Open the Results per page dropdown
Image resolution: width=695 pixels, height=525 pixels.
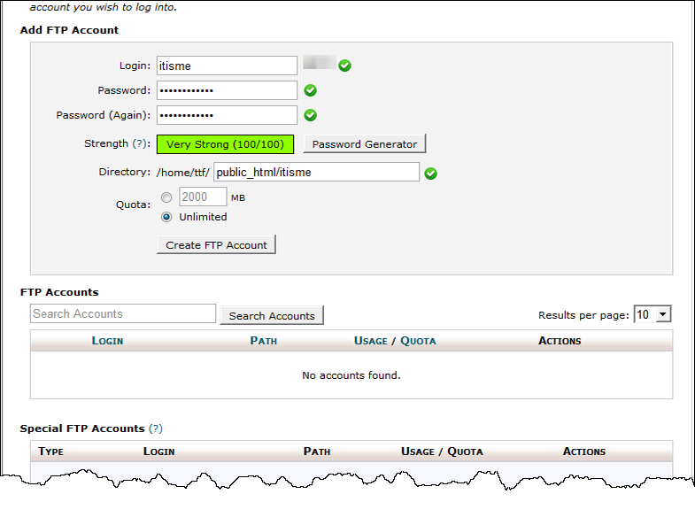click(653, 314)
